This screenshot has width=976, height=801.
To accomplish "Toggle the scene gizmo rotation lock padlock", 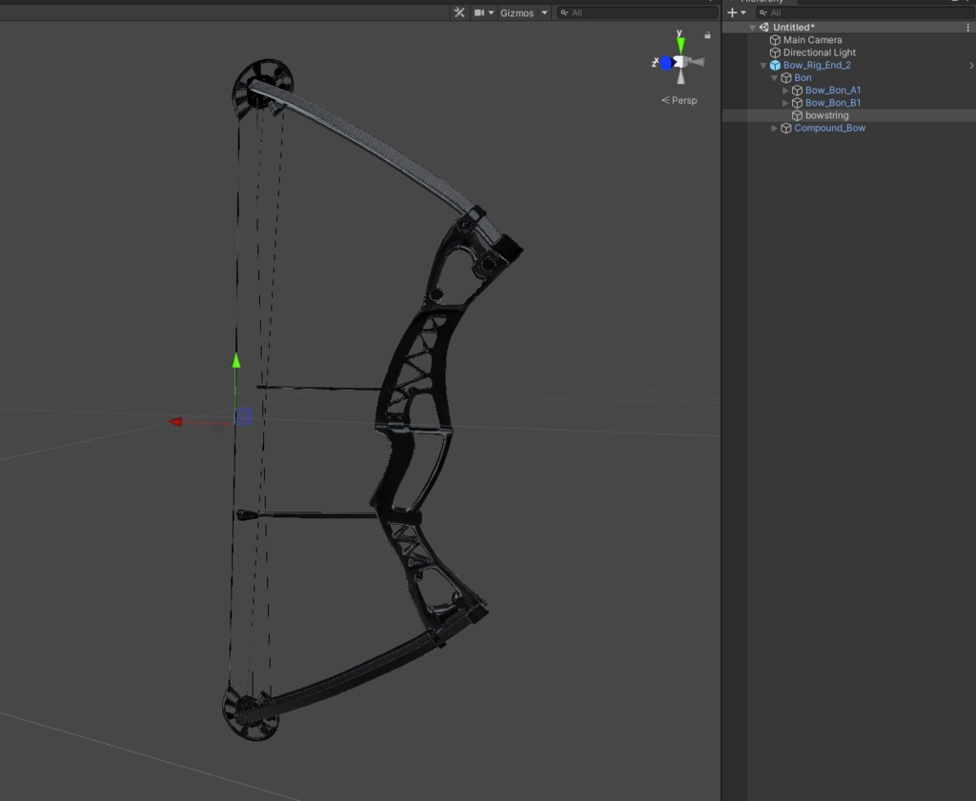I will pyautogui.click(x=706, y=34).
